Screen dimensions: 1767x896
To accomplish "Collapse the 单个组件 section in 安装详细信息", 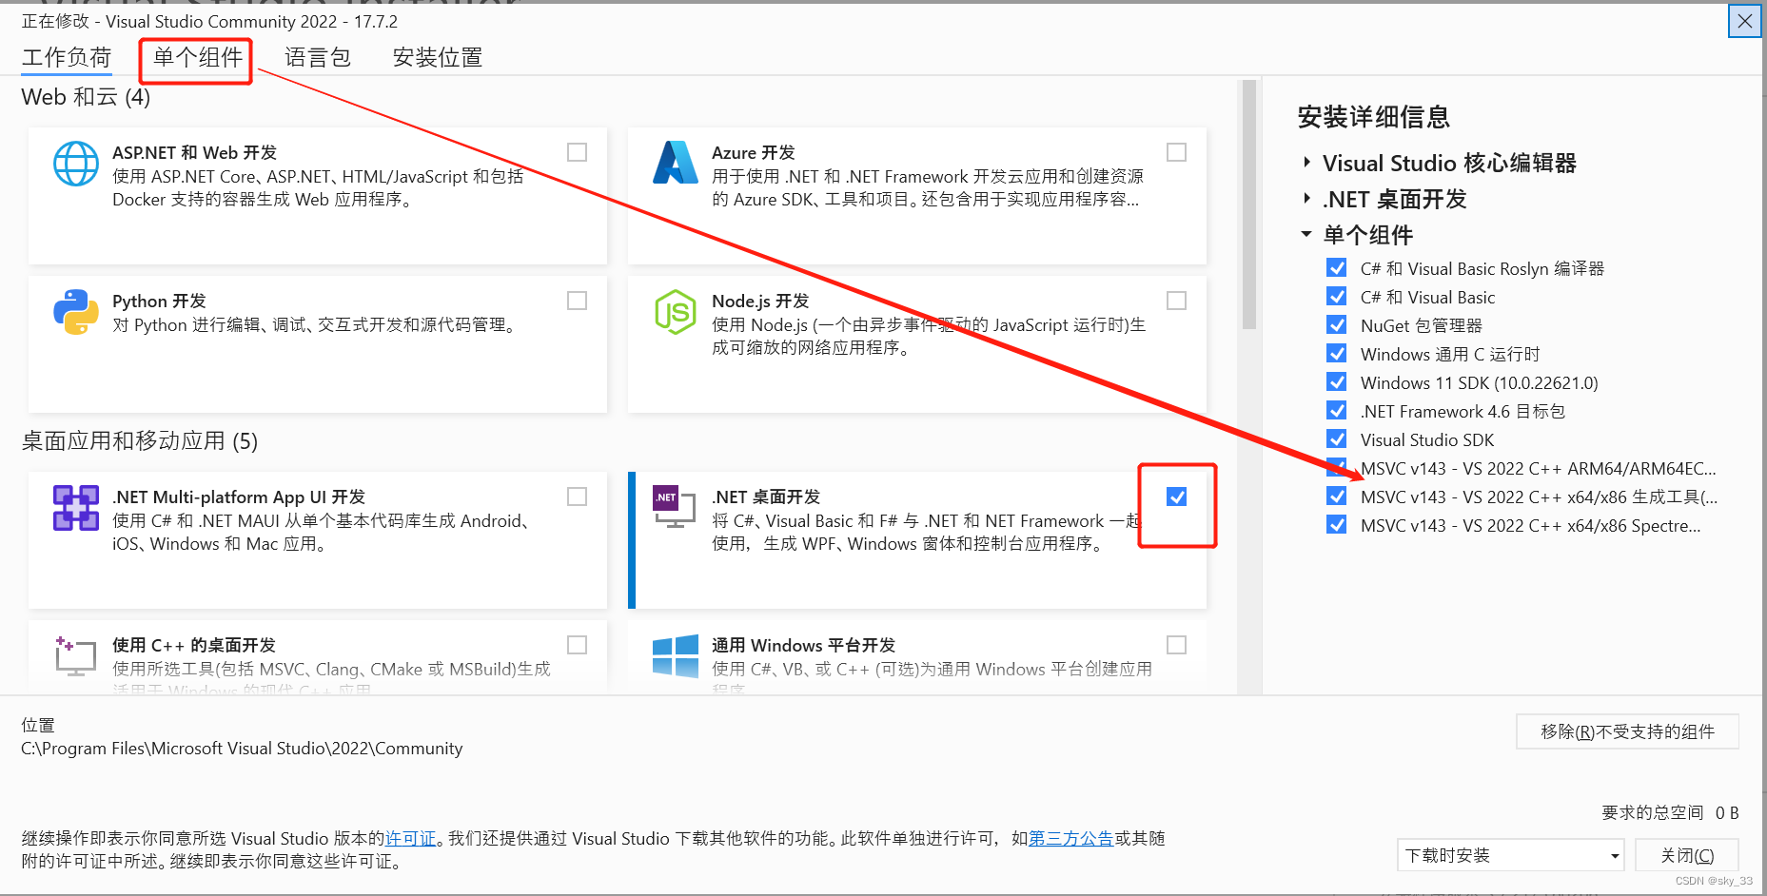I will 1306,235.
